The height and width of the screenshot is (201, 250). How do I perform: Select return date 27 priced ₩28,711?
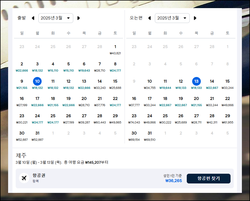pos(196,119)
